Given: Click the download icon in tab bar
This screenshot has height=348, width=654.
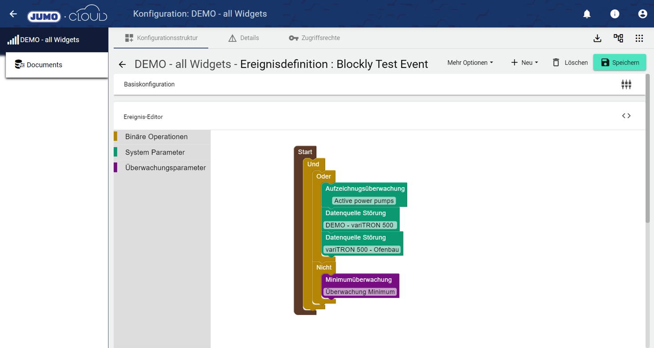Looking at the screenshot, I should [597, 38].
